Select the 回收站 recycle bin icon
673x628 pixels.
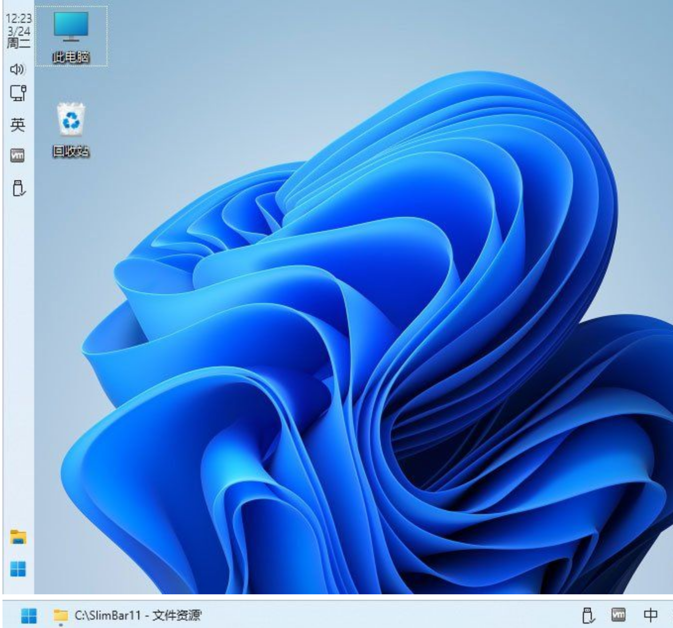point(71,130)
